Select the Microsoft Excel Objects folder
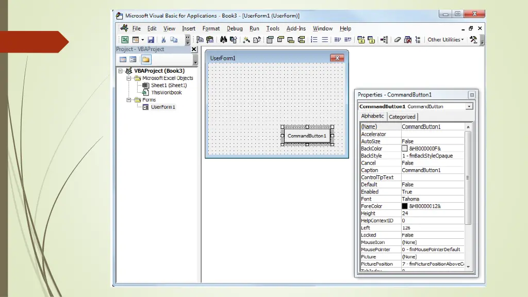This screenshot has height=297, width=528. (x=168, y=78)
